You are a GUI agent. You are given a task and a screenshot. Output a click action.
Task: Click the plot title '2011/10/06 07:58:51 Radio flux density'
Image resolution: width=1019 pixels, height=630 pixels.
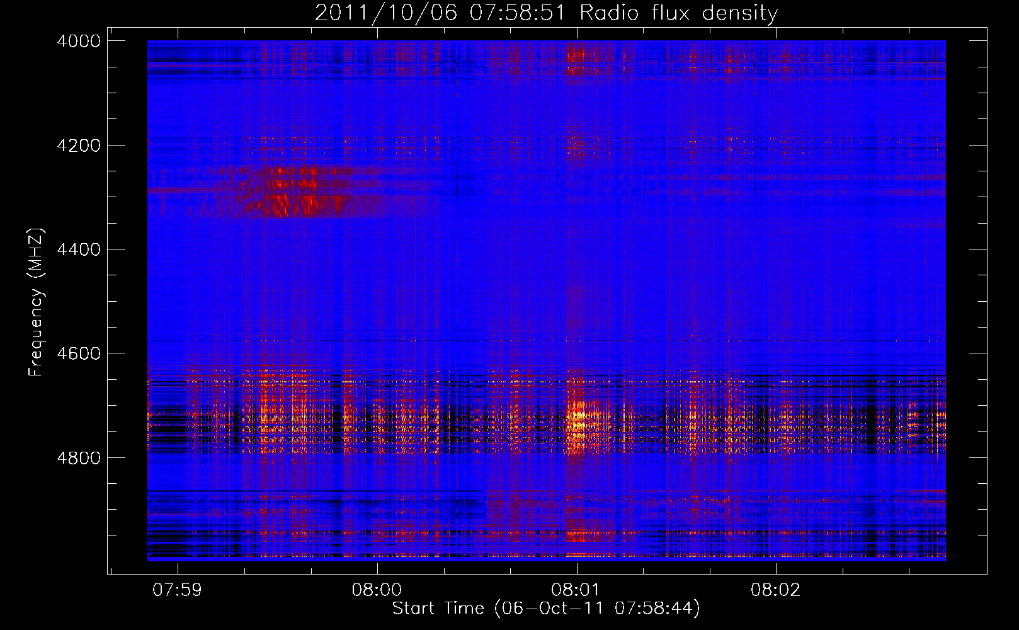[x=546, y=13]
